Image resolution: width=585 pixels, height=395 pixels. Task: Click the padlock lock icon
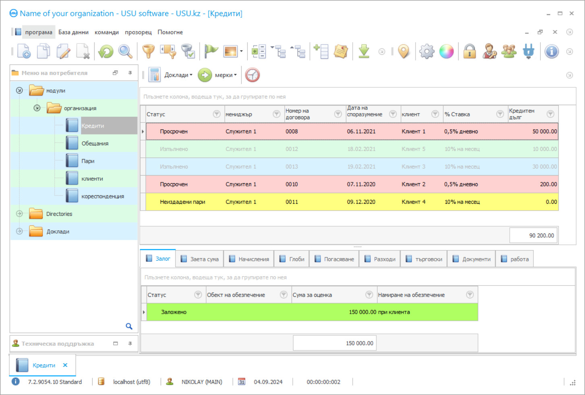pos(469,52)
